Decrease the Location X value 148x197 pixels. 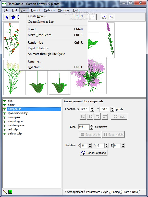pos(92,110)
